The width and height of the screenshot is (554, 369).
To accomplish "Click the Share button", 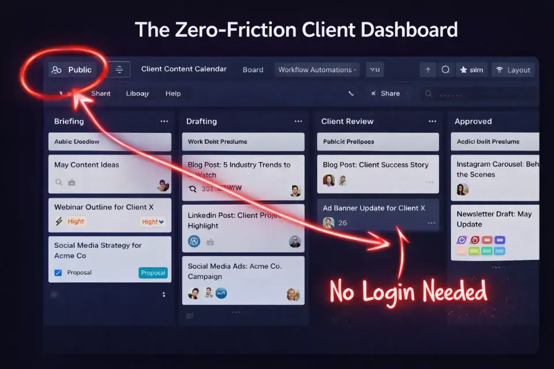I will point(391,93).
